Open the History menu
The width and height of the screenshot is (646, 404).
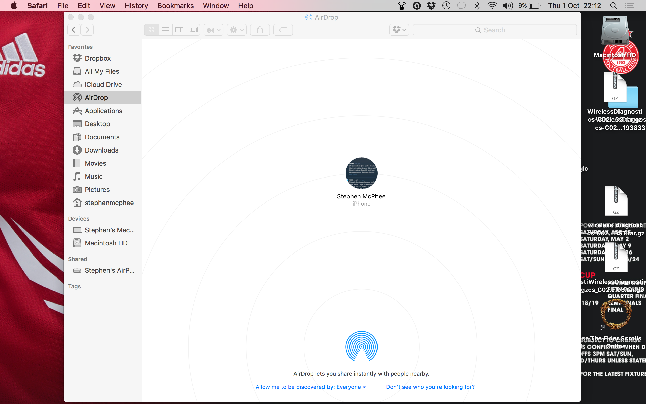[x=136, y=6]
